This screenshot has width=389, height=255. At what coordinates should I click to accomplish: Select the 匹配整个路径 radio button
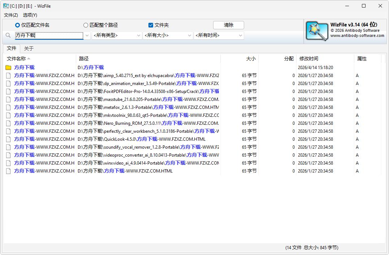[x=86, y=25]
